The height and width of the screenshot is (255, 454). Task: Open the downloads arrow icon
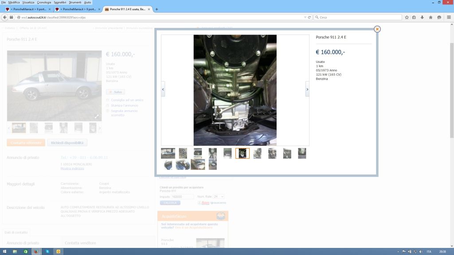pyautogui.click(x=422, y=17)
